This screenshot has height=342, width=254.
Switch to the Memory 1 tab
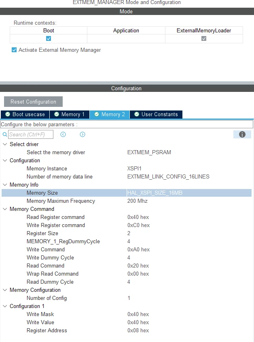tap(70, 114)
